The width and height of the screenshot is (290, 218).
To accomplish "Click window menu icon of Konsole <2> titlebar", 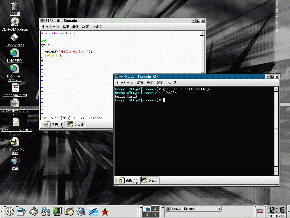I will (116, 76).
